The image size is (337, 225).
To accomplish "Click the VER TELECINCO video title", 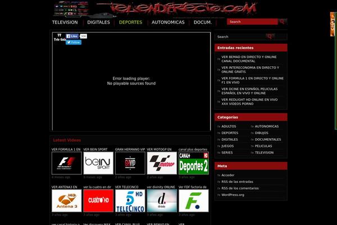I will [126, 187].
